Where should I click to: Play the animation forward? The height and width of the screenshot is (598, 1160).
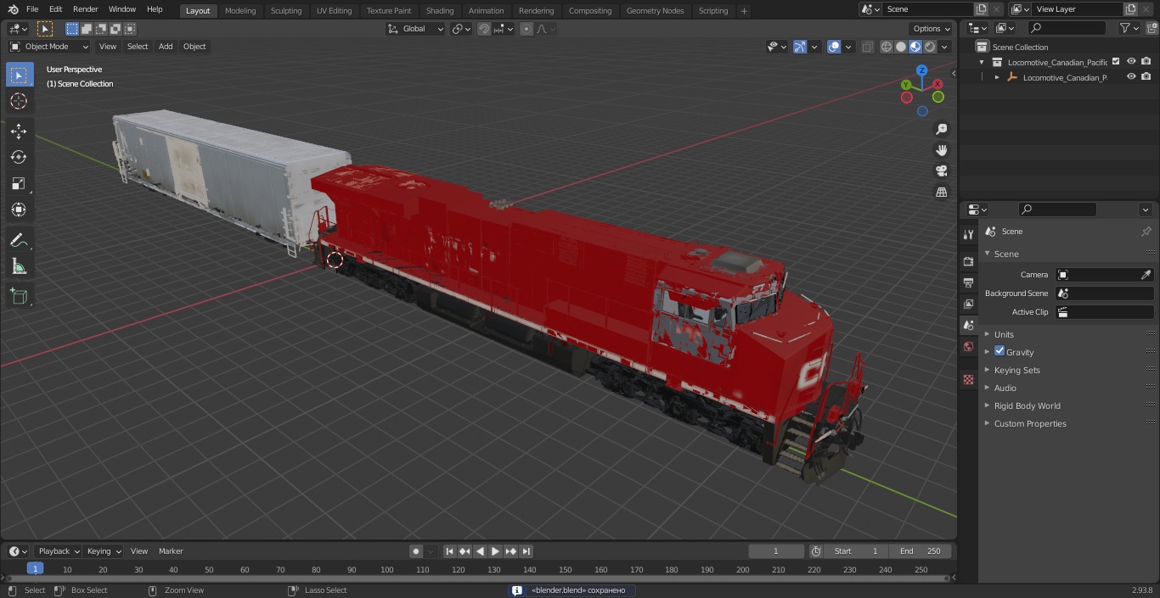(496, 551)
